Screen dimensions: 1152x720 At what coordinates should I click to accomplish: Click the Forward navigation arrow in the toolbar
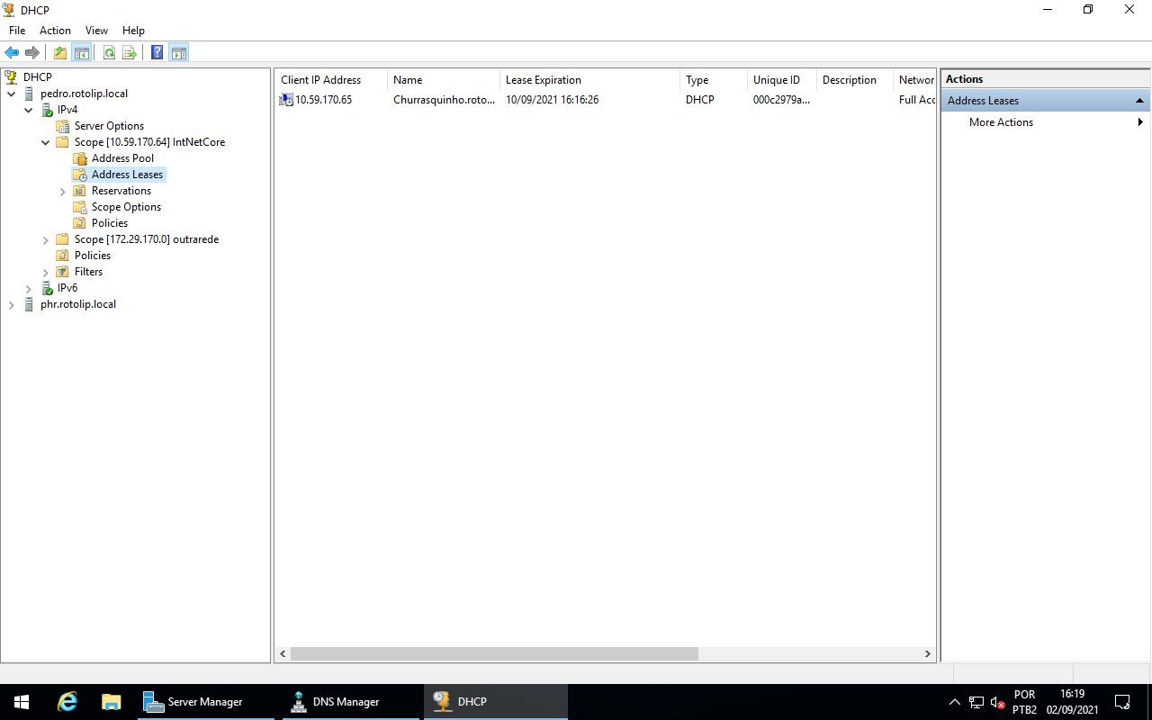(32, 52)
